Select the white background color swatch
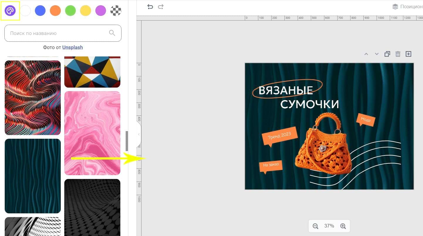Viewport: 423px width, 236px height. pyautogui.click(x=25, y=11)
